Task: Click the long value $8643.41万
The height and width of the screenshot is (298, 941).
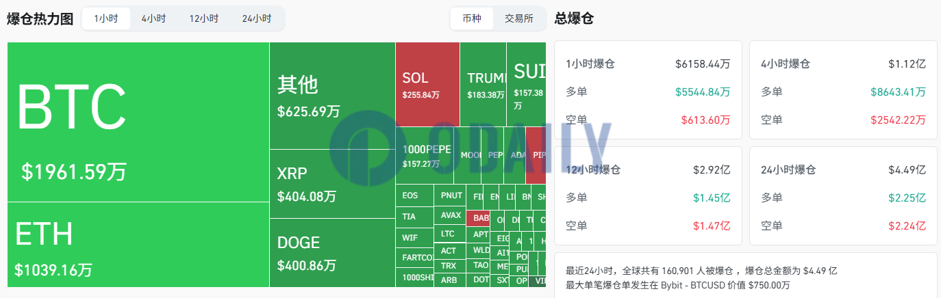Action: [899, 92]
